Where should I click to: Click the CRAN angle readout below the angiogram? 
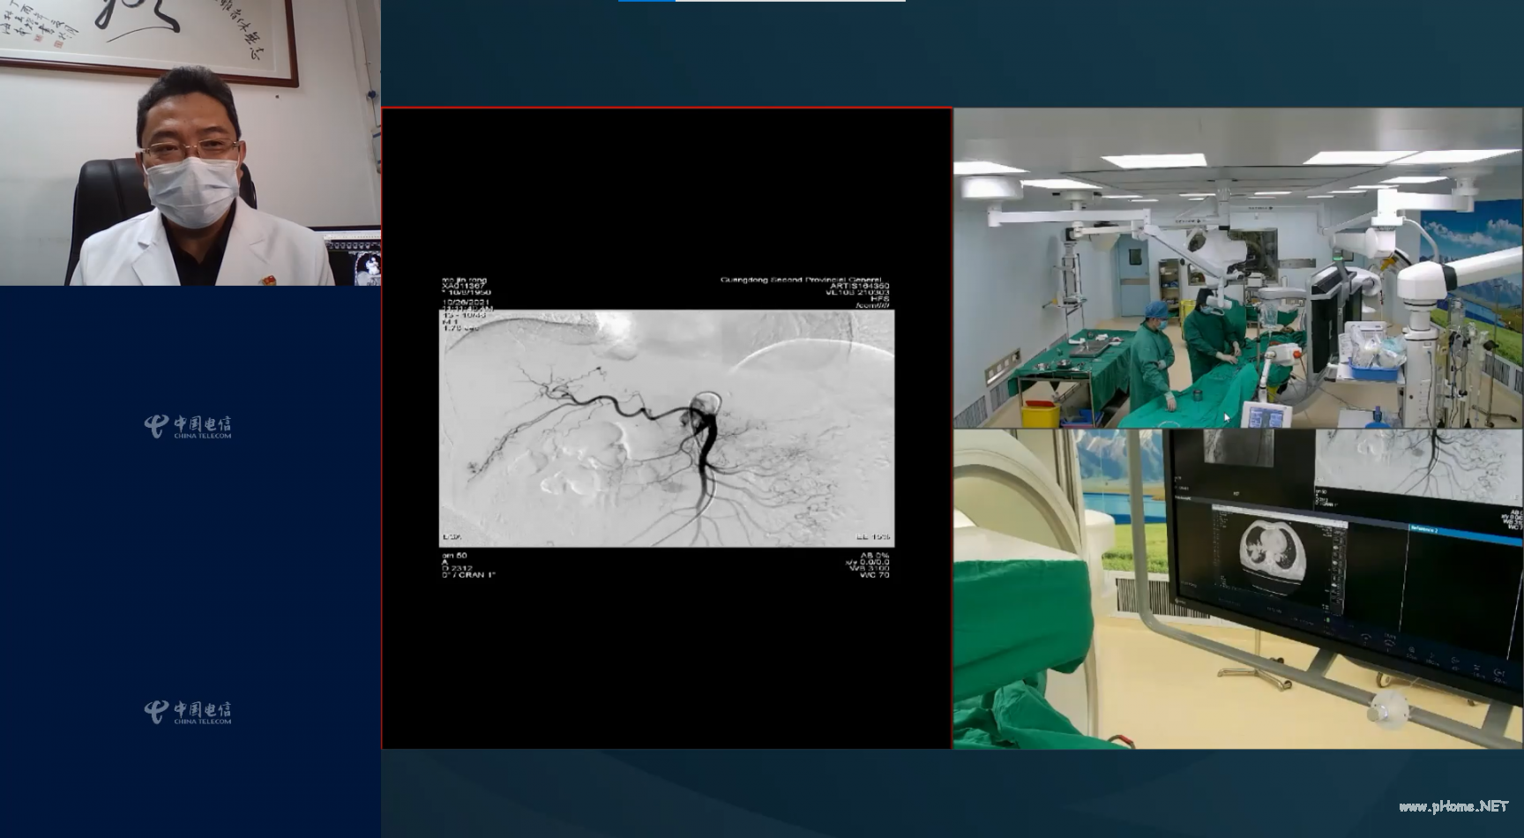469,575
